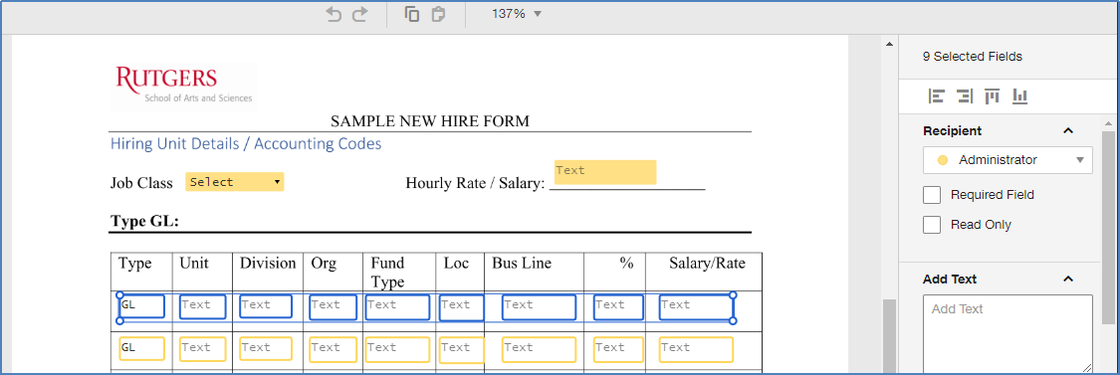Select the yellow-outlined Salary/Rate text field
This screenshot has width=1120, height=375.
tap(697, 349)
